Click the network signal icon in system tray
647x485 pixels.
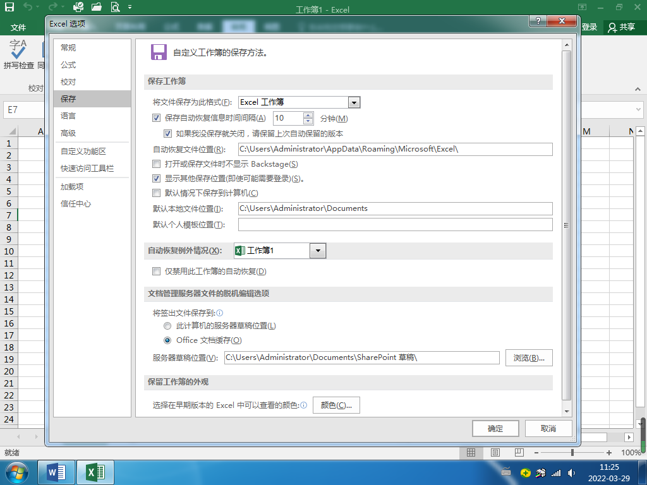556,472
